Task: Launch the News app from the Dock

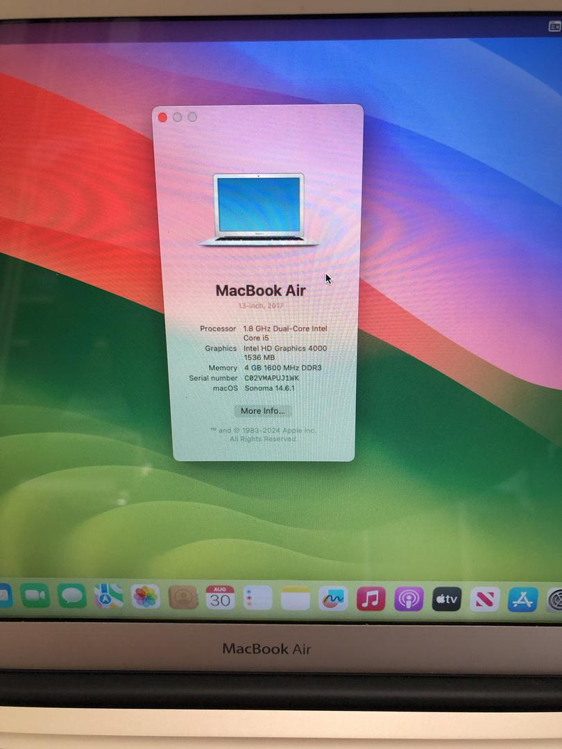Action: 485,599
